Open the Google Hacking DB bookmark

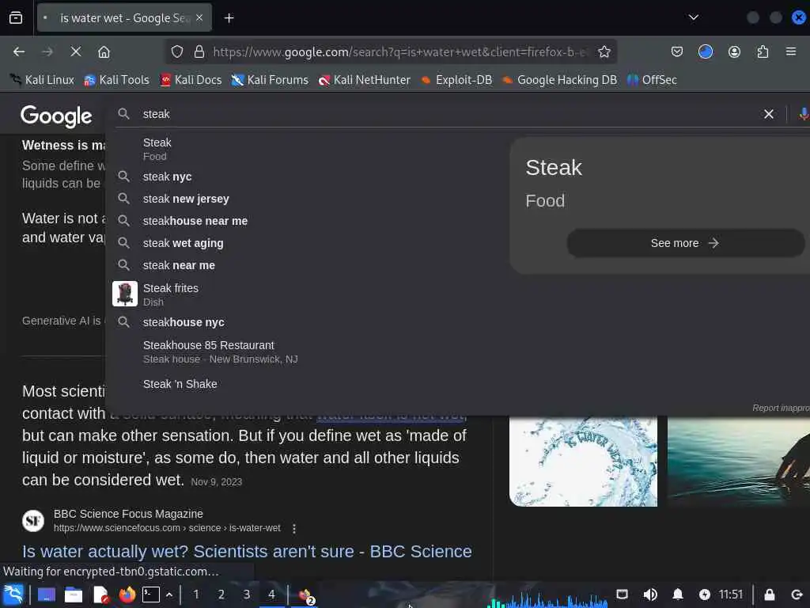tap(560, 80)
